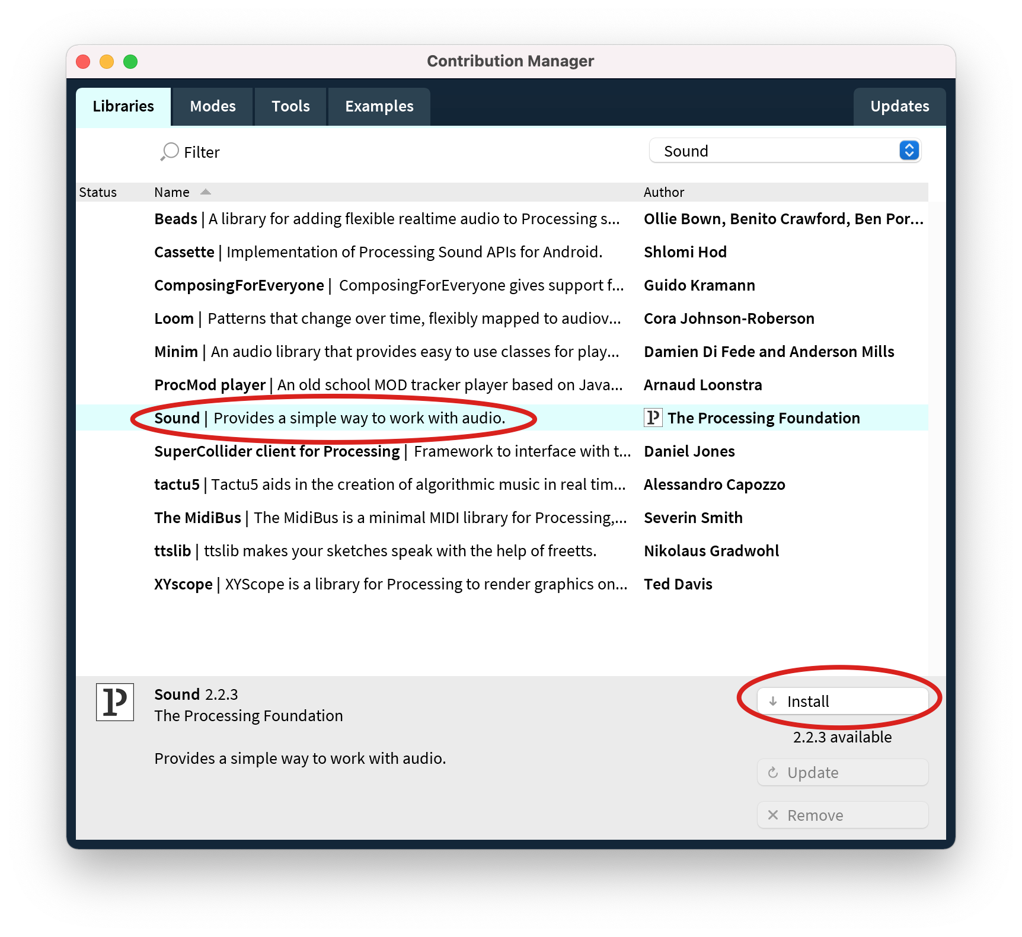Select the Beads library entry

[x=385, y=219]
